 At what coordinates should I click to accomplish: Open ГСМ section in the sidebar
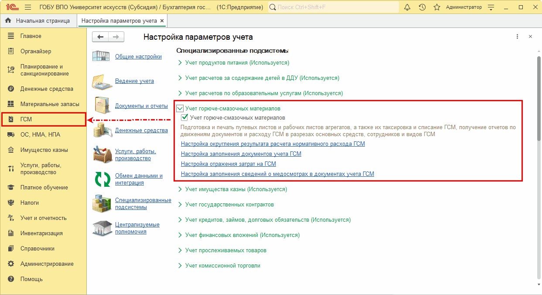coord(26,119)
